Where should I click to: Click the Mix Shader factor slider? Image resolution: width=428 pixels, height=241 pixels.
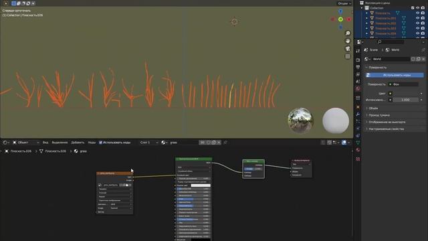click(x=253, y=169)
